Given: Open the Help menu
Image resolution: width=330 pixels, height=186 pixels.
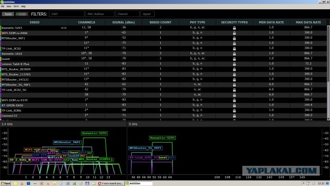Looking at the screenshot, I should pyautogui.click(x=23, y=6).
